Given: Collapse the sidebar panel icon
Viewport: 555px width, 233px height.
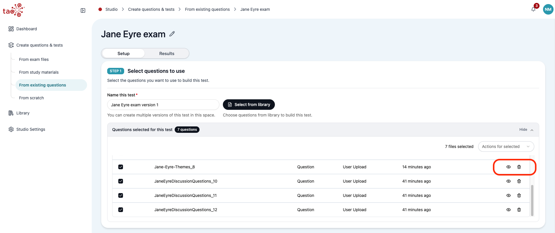Looking at the screenshot, I should [x=83, y=10].
